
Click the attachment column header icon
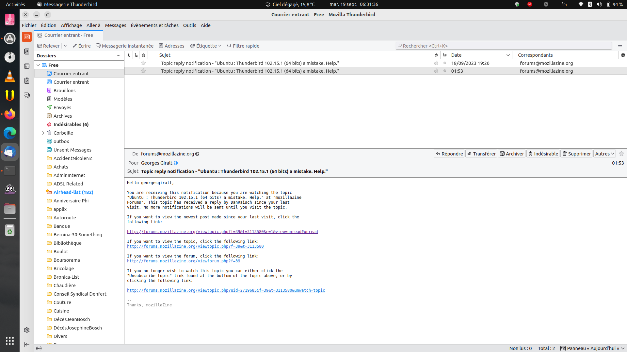coord(129,55)
